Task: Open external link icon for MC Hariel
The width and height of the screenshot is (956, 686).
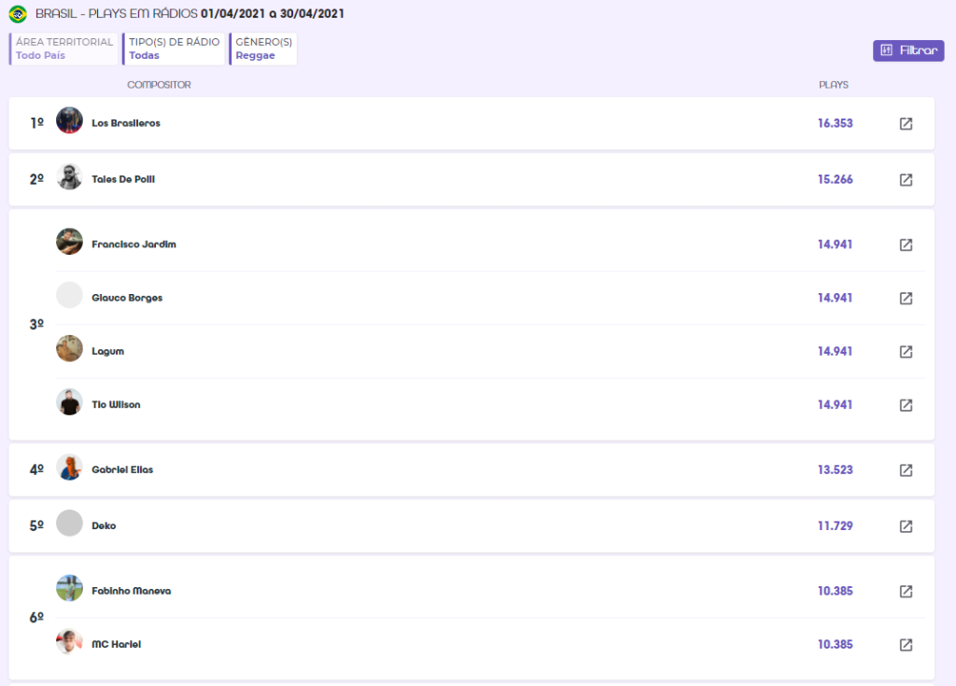Action: coord(906,645)
